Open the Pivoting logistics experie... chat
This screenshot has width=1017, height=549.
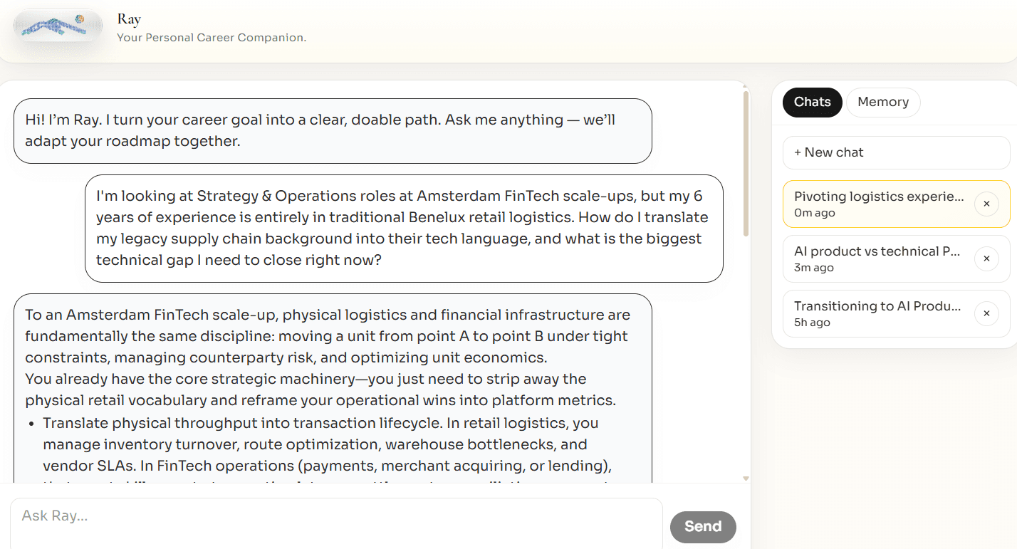point(878,204)
